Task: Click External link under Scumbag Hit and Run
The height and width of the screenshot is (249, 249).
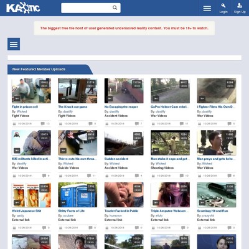Action: click(x=206, y=220)
